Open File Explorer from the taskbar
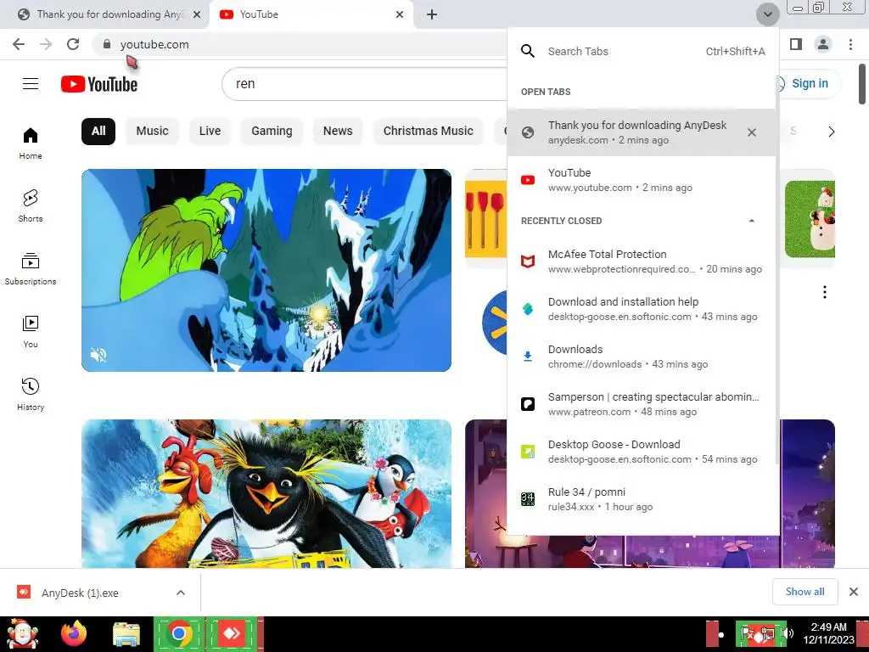The width and height of the screenshot is (869, 652). click(x=126, y=633)
